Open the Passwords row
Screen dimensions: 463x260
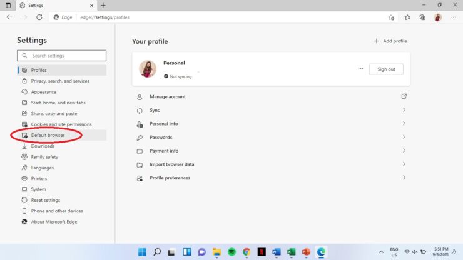click(x=271, y=137)
